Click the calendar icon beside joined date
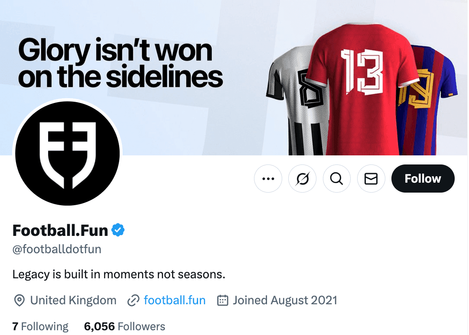This screenshot has height=335, width=469. [x=223, y=300]
